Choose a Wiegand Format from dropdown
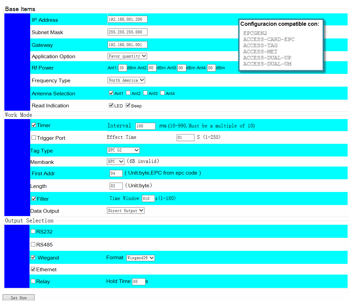The width and height of the screenshot is (356, 302). [x=140, y=258]
